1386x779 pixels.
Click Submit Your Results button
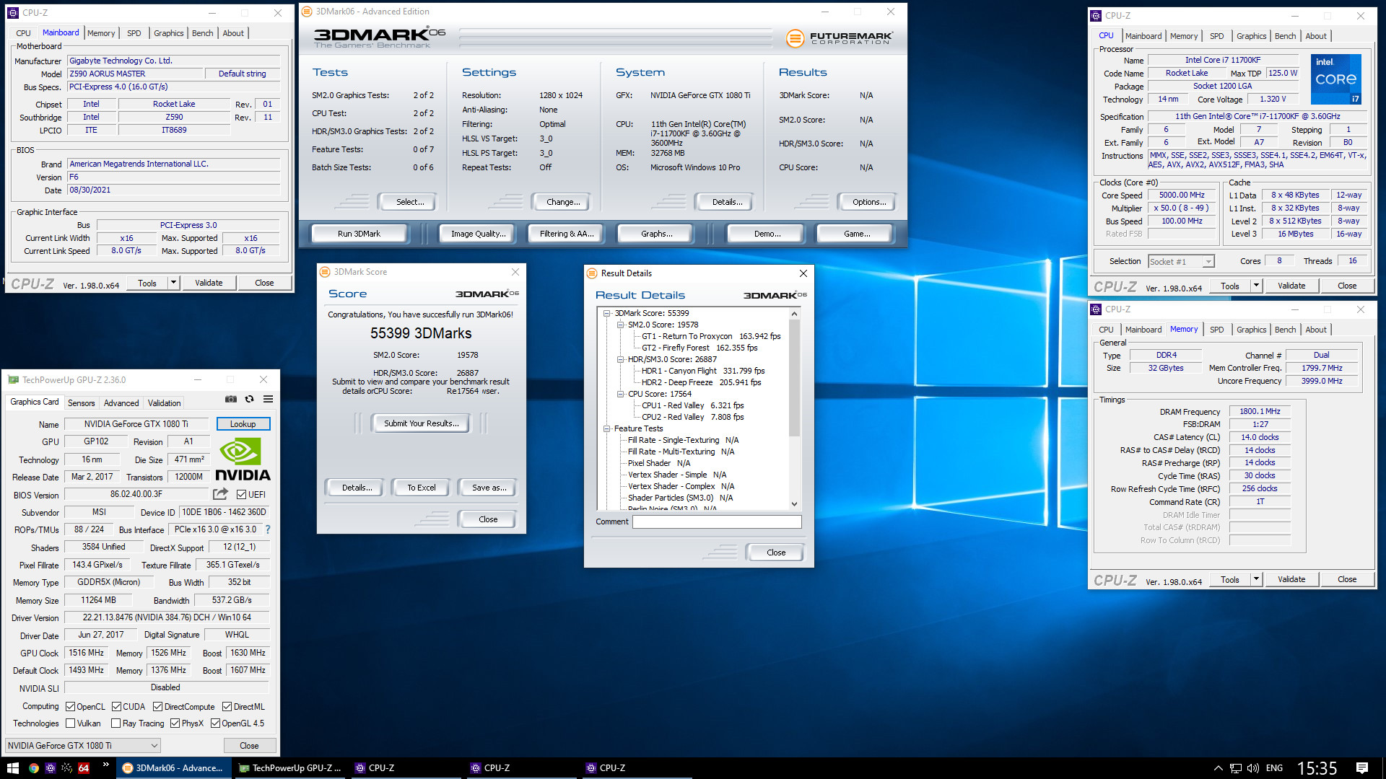click(x=421, y=423)
